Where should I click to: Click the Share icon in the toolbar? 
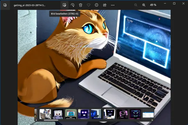105,5
